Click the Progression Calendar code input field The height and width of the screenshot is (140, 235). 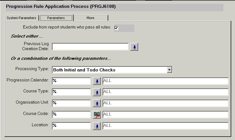click(71, 81)
